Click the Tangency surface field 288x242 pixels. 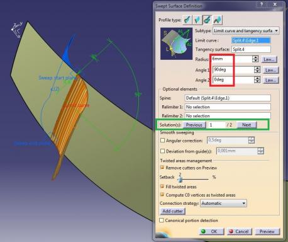tap(251, 49)
